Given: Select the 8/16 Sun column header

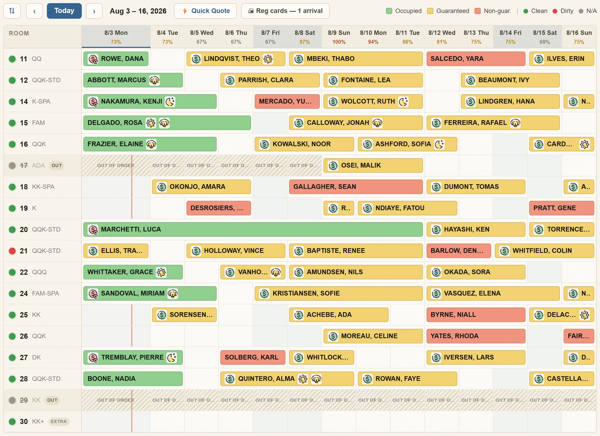Looking at the screenshot, I should click(579, 37).
